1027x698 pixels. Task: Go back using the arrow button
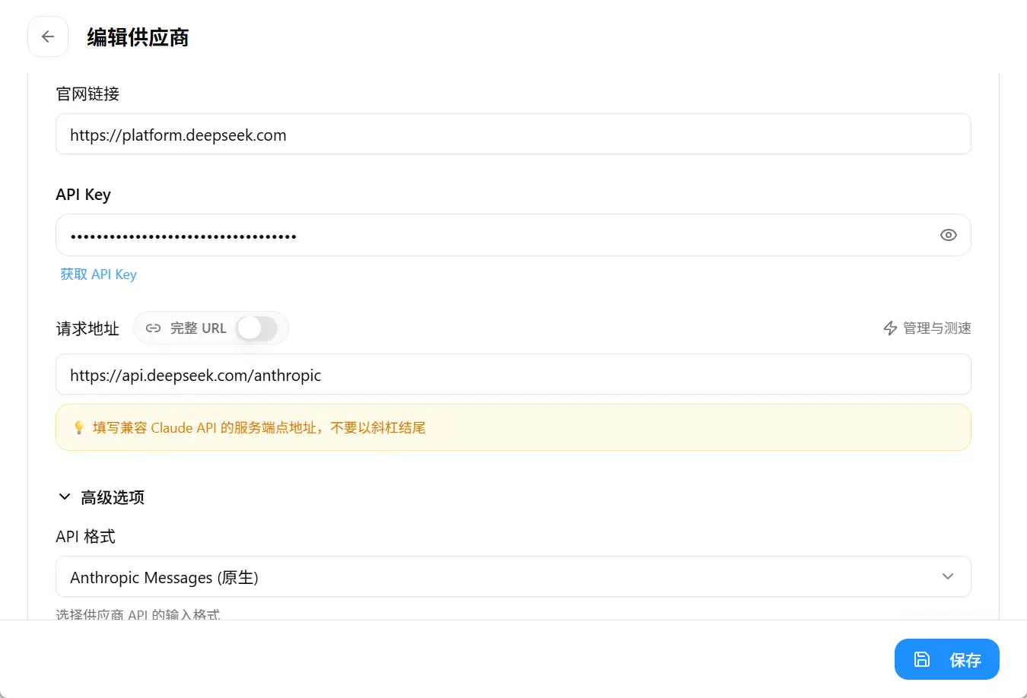click(48, 36)
